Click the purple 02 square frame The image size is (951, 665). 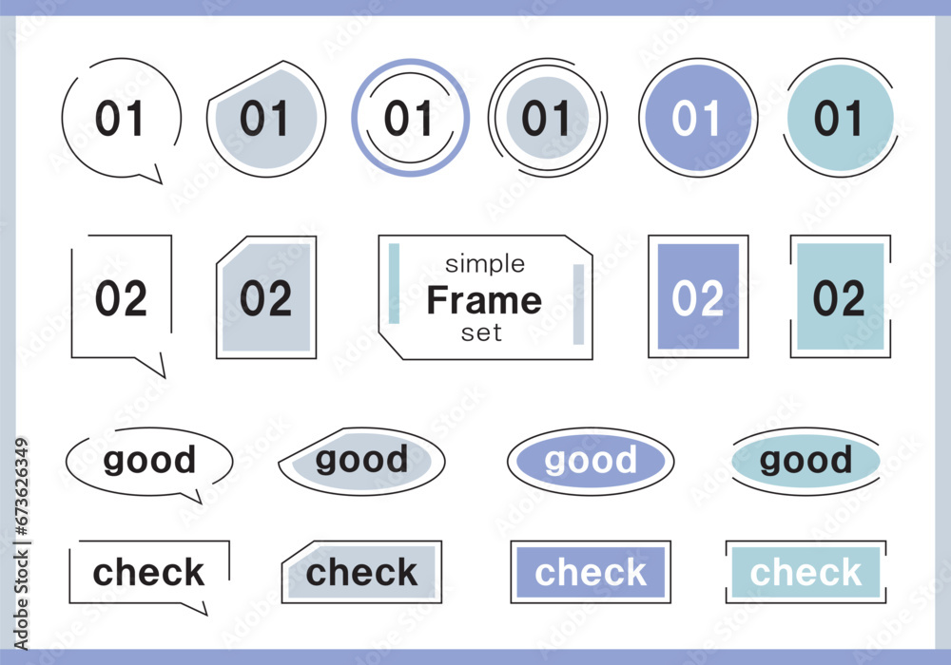(x=698, y=296)
